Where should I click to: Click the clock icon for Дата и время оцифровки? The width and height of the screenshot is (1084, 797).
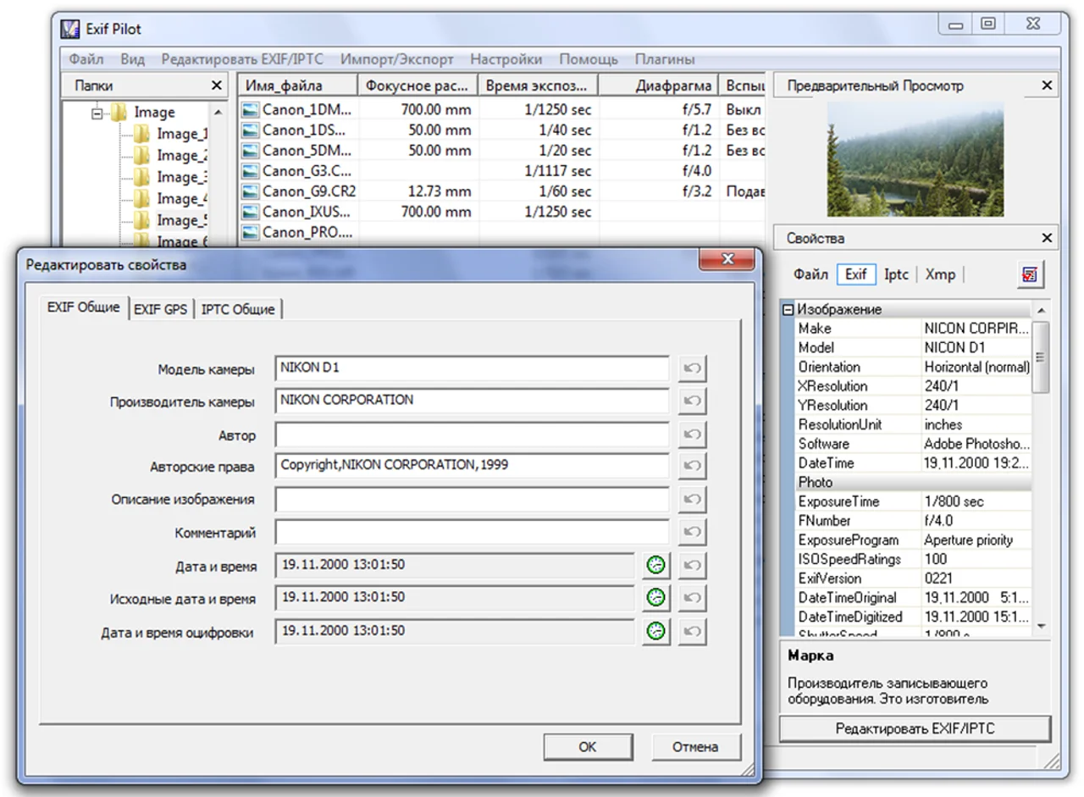[655, 631]
